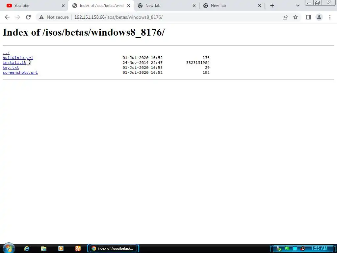Launch Windows Media Player from taskbar

(x=61, y=248)
